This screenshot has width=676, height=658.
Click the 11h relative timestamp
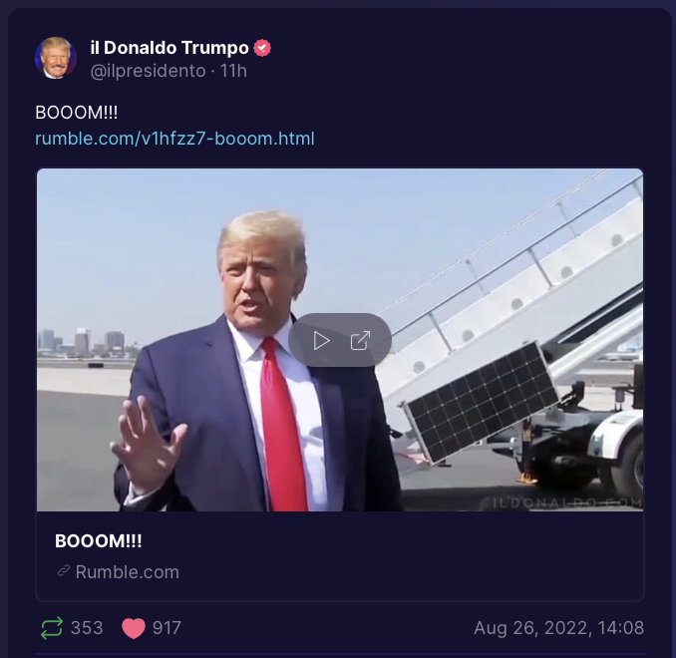pos(233,71)
